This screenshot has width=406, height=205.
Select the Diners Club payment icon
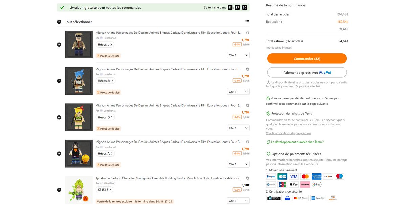click(271, 184)
